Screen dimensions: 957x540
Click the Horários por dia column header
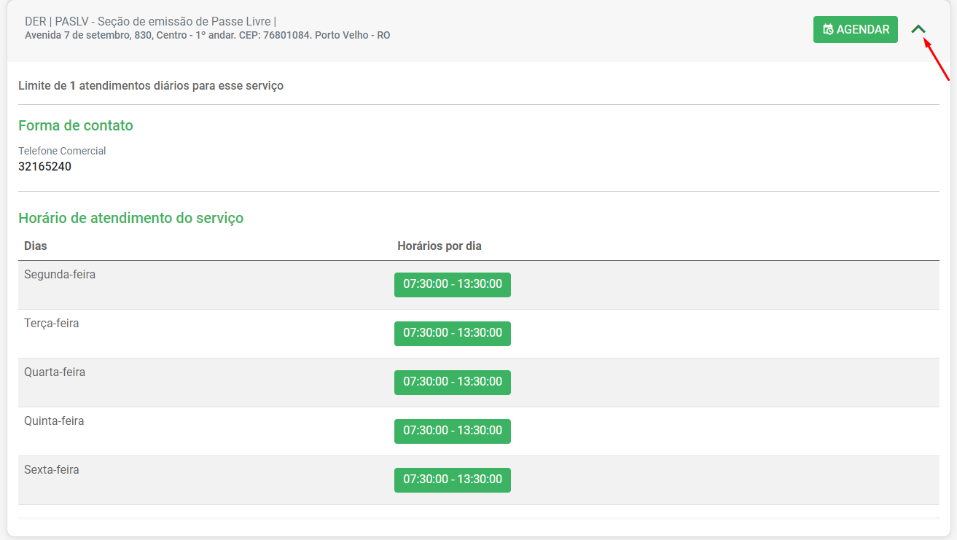pos(440,246)
